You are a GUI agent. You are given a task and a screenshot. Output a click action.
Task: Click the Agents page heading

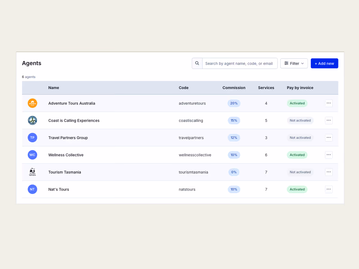point(32,63)
